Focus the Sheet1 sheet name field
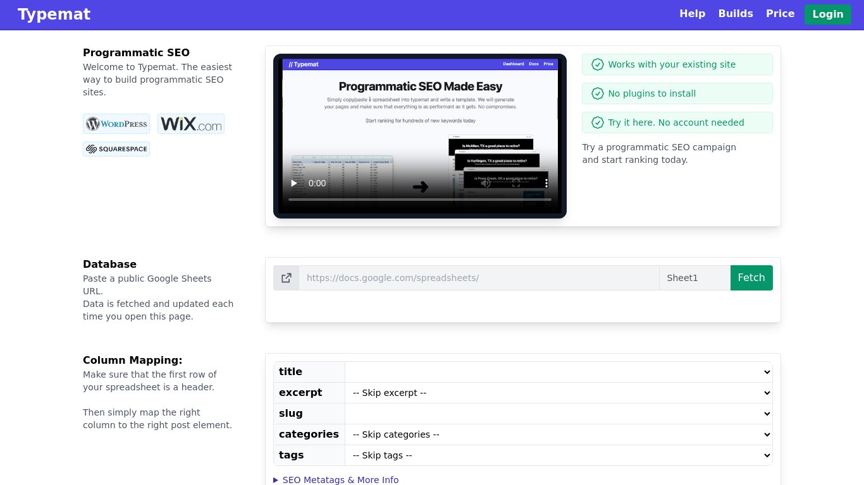Screen dimensions: 864x485 (694, 278)
